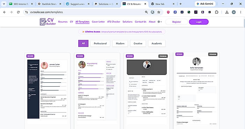Viewport: 245px width, 129px height.
Task: Click the purple Login button
Action: tap(199, 22)
